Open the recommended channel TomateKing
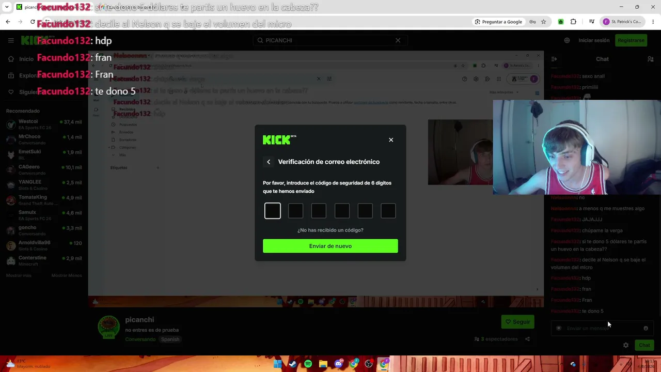 coord(44,199)
